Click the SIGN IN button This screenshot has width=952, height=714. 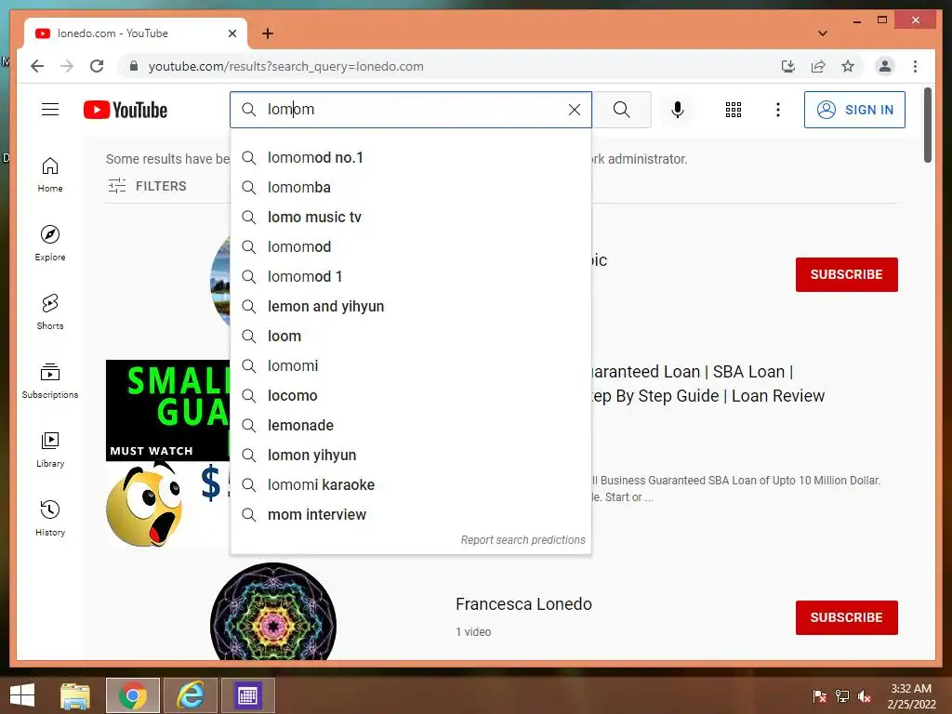pyautogui.click(x=854, y=110)
